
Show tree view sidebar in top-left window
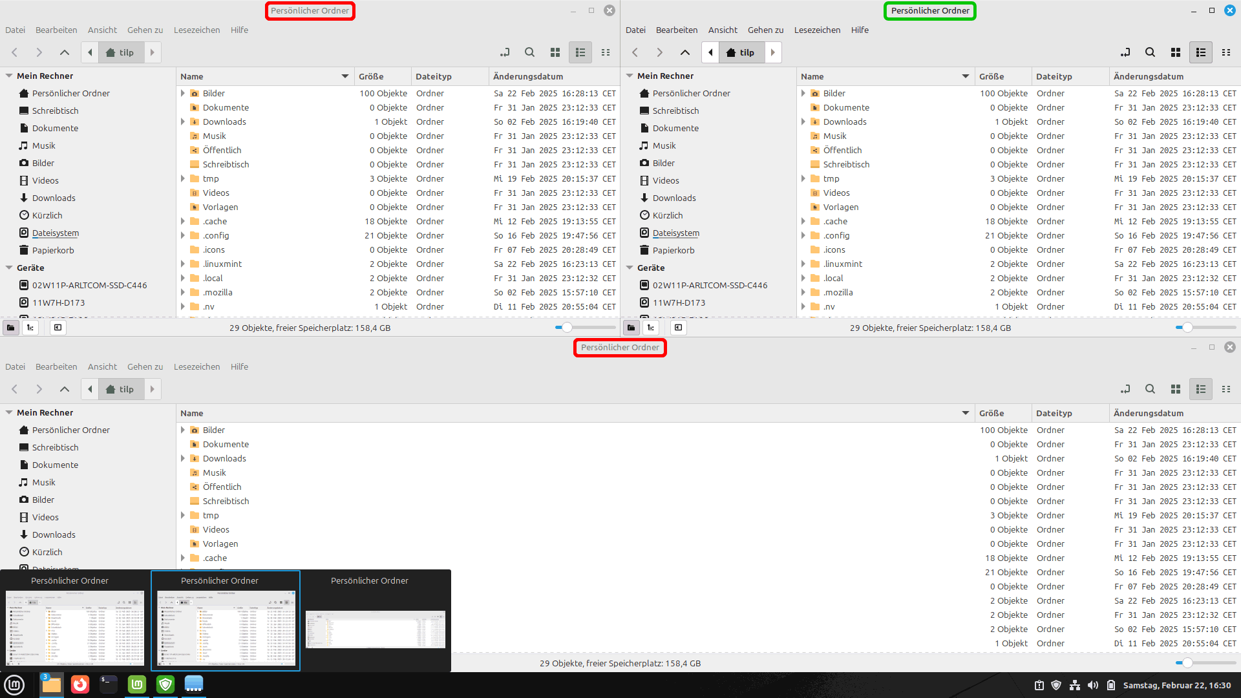(30, 328)
